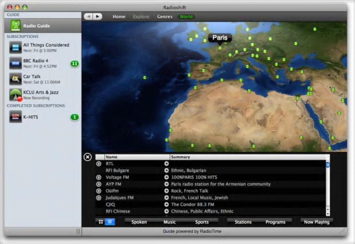Click the '100%PARIS 100% HITS' summary
Viewport: 355px width, 244px height.
click(x=194, y=177)
